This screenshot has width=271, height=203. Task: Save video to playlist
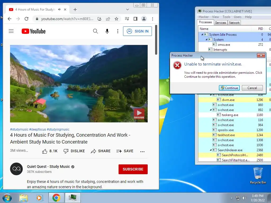pyautogui.click(x=125, y=151)
